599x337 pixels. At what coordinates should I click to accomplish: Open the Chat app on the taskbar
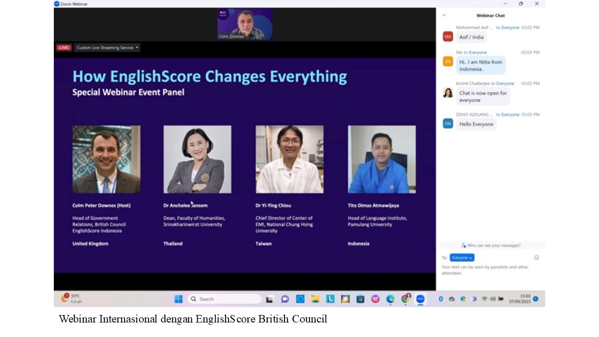pyautogui.click(x=285, y=299)
